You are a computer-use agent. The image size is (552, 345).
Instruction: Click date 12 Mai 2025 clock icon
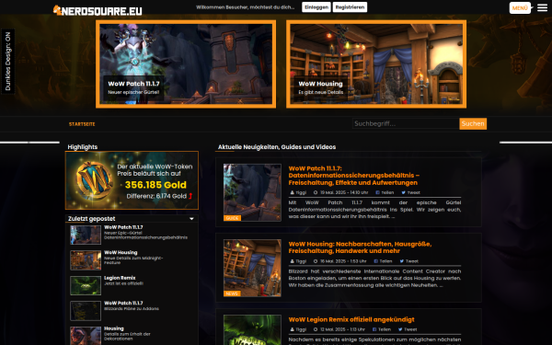coord(316,329)
